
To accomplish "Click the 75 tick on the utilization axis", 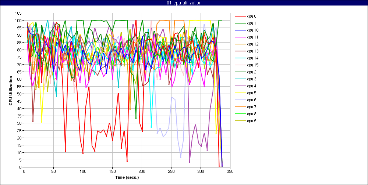I will click(20, 57).
